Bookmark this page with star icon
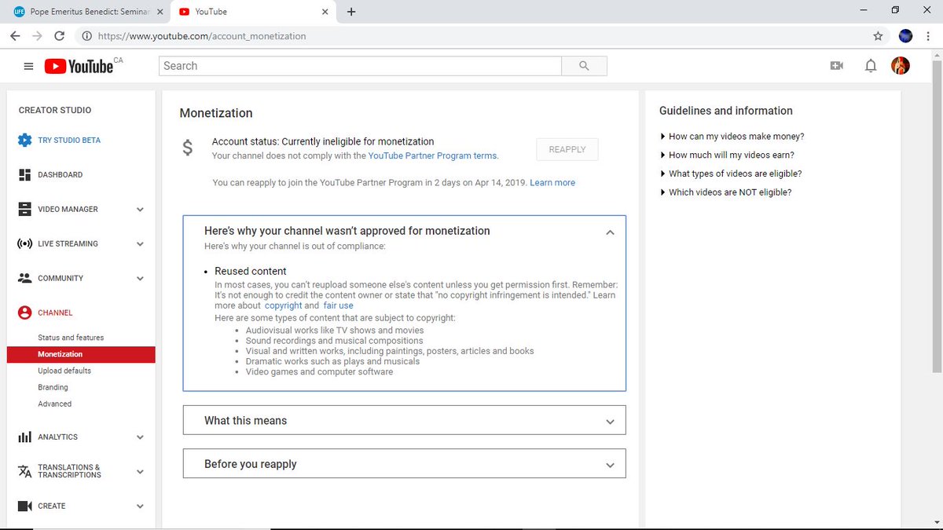The image size is (943, 530). [878, 36]
